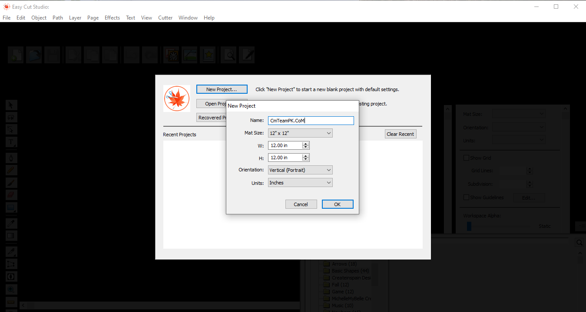Toggle the Show Guidelines checkbox
Image resolution: width=586 pixels, height=312 pixels.
[467, 197]
